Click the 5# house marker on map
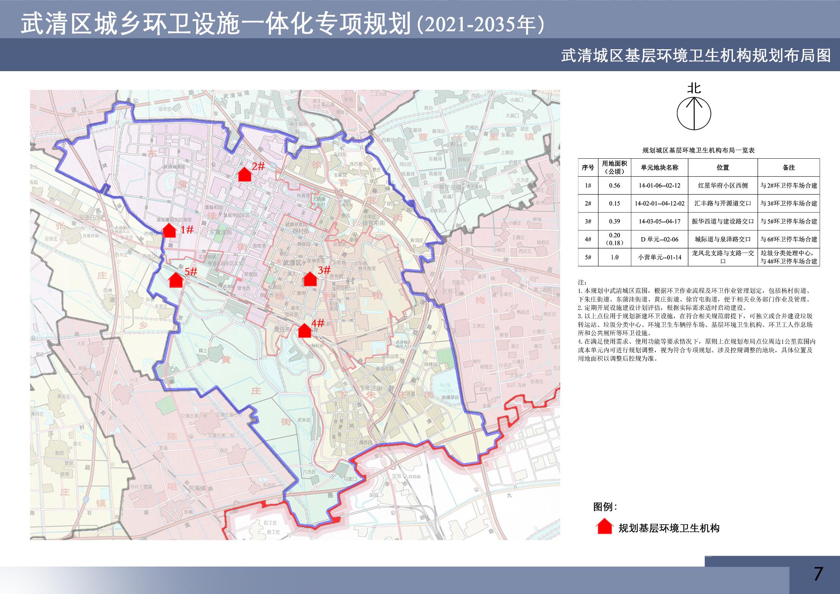Screen dimensions: 840x594 click(x=176, y=280)
